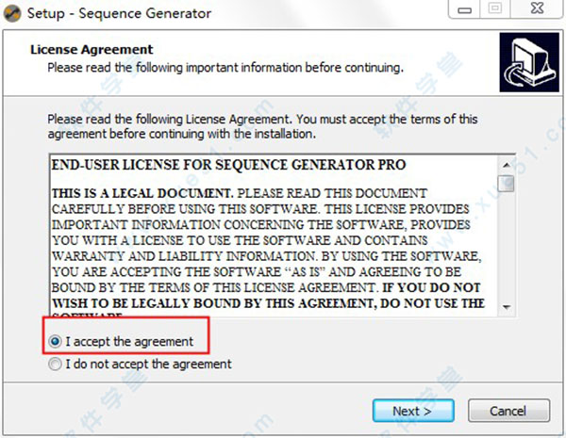This screenshot has width=566, height=438.
Task: Click "Please read the following important information" subtitle
Action: 225,68
